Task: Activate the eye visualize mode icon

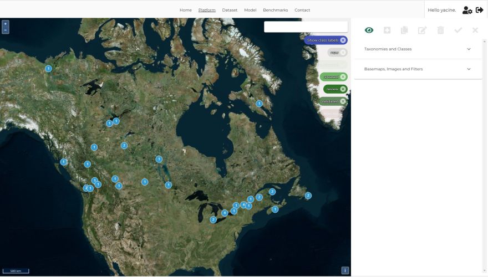Action: 369,30
